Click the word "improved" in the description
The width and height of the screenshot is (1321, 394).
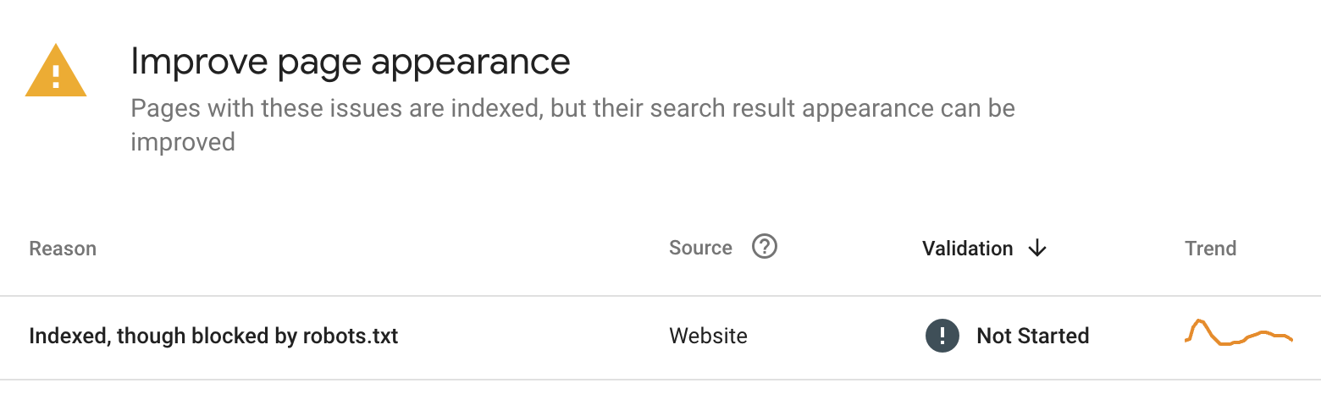pos(182,142)
